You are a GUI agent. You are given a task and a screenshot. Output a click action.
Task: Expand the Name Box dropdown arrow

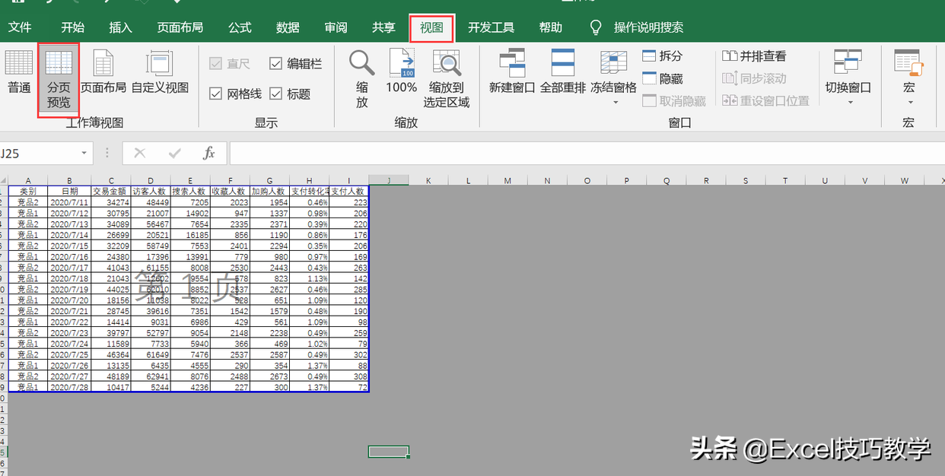84,154
